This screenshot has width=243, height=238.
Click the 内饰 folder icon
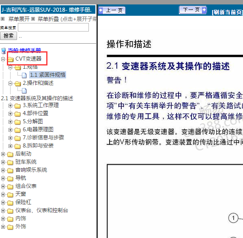10,219
